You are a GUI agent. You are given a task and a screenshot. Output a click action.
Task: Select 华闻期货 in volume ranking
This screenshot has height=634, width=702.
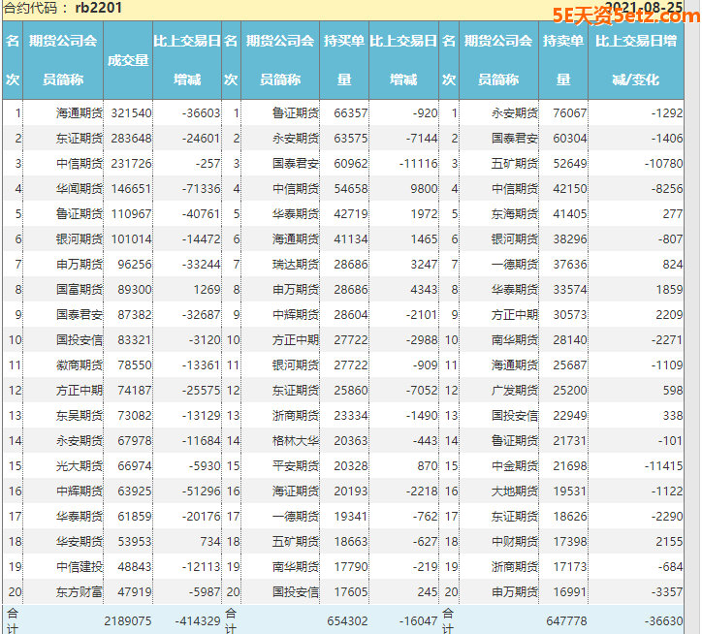click(x=80, y=188)
